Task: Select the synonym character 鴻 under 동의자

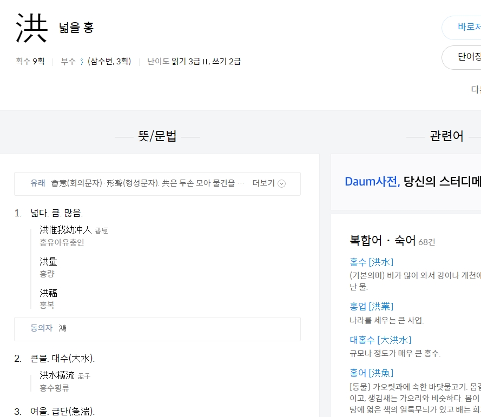Action: (62, 328)
